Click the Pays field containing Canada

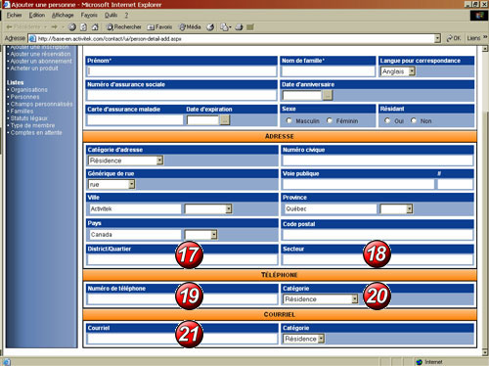135,235
